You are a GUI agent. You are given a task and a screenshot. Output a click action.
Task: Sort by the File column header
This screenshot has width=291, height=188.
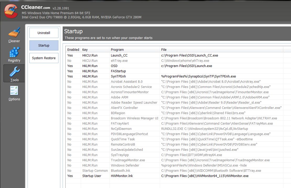tap(221, 50)
